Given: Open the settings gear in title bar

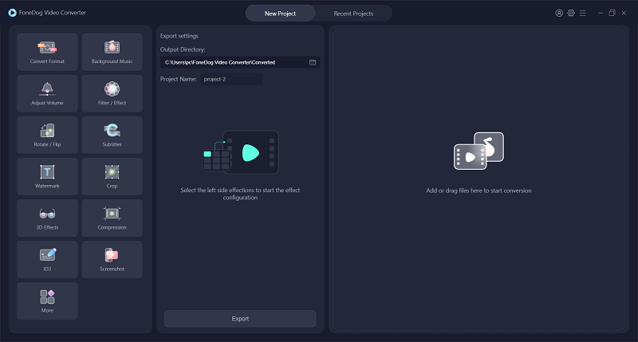Looking at the screenshot, I should (571, 14).
